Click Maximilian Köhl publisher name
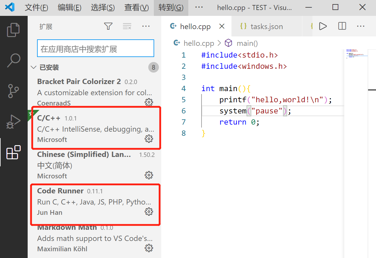Viewport: 376px width, 258px height. tap(62, 249)
